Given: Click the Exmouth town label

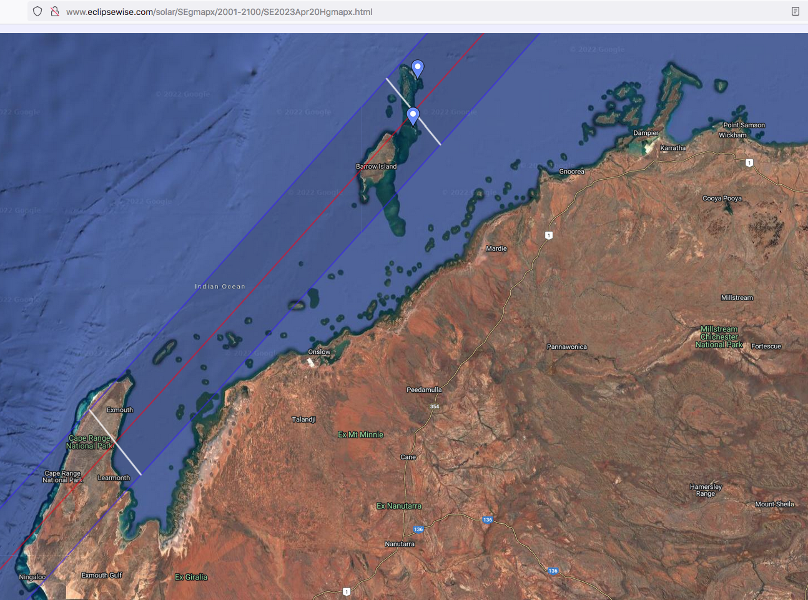Looking at the screenshot, I should pyautogui.click(x=119, y=410).
